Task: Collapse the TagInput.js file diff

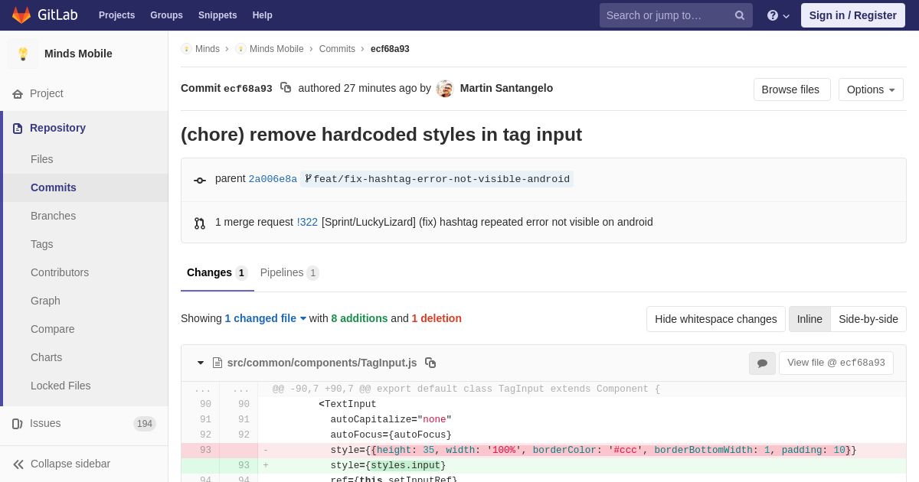Action: click(201, 363)
